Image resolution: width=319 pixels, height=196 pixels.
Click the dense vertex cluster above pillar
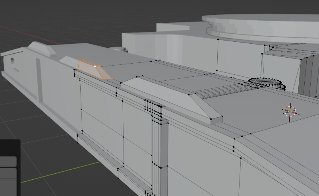click(x=154, y=111)
